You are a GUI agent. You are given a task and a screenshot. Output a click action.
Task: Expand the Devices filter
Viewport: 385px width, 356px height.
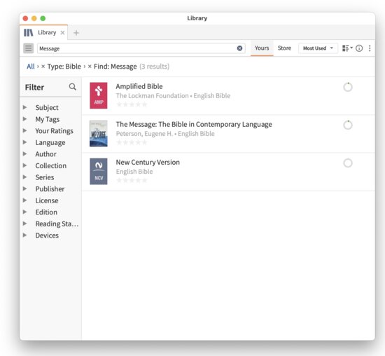pyautogui.click(x=24, y=235)
